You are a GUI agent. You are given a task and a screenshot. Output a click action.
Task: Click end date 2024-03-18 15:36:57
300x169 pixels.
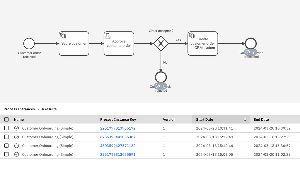tap(272, 146)
